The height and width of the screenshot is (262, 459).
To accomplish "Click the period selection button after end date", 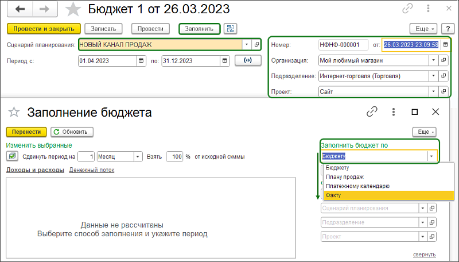I will point(248,60).
